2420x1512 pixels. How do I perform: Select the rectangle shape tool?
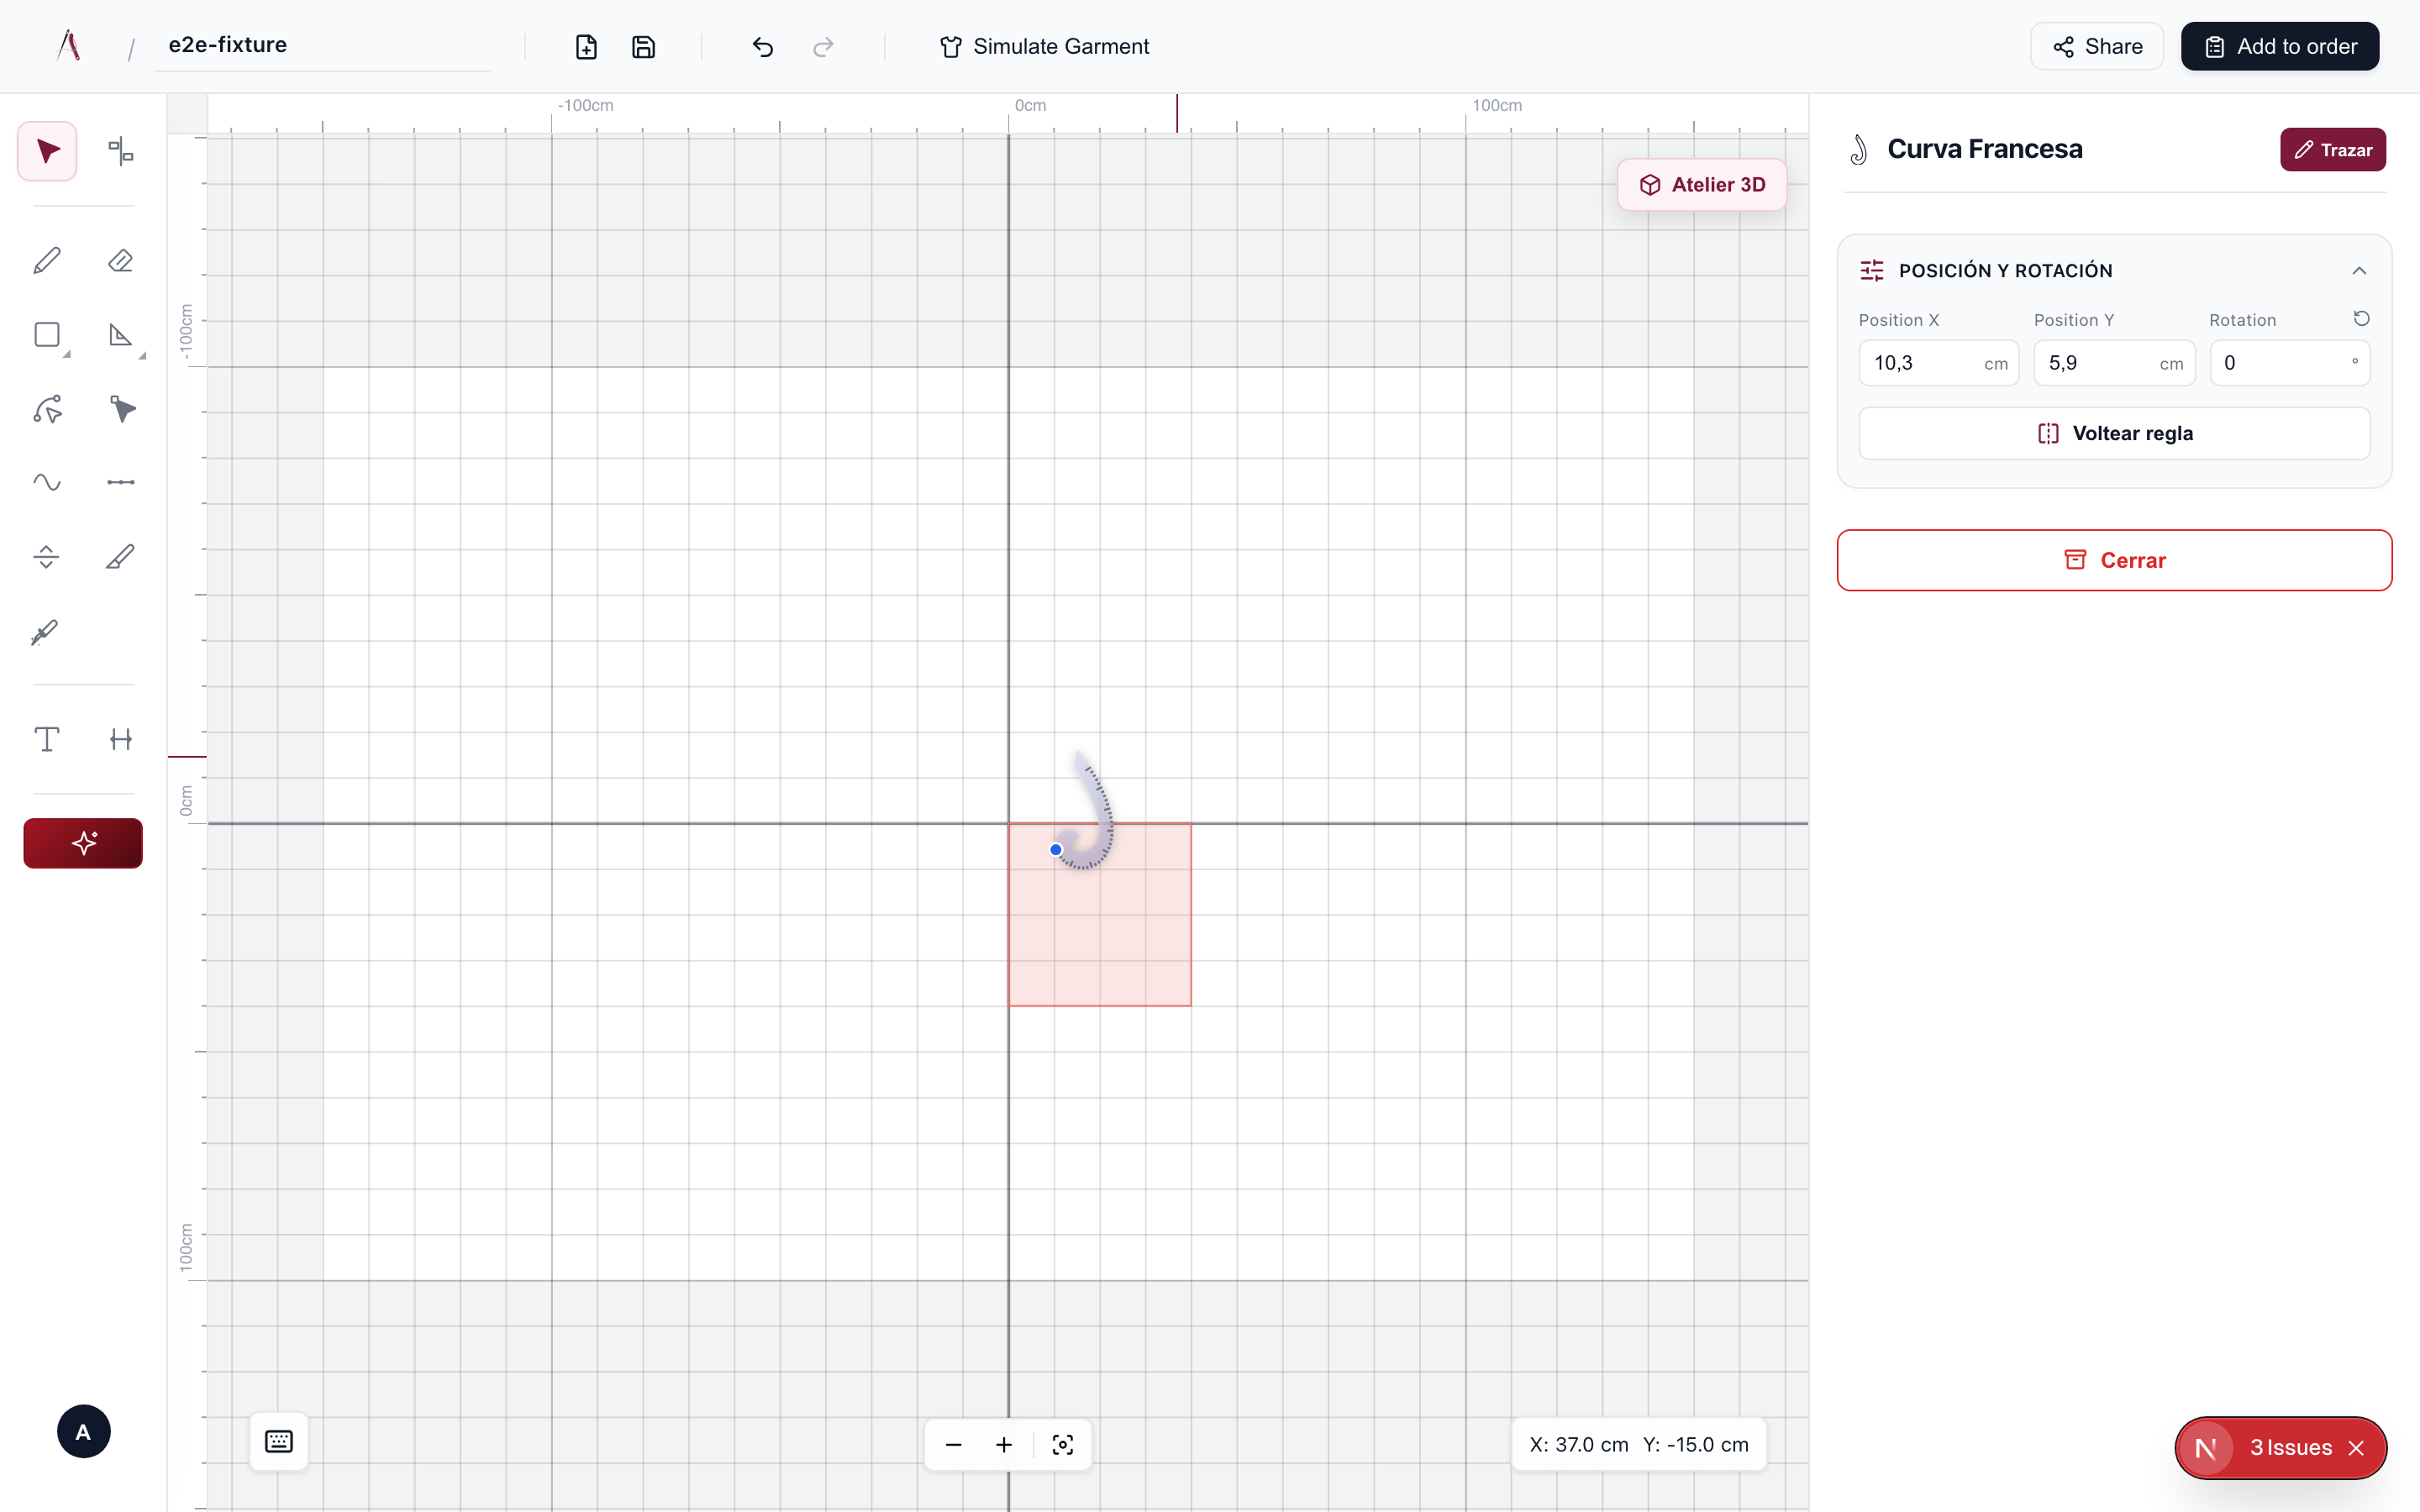(47, 335)
